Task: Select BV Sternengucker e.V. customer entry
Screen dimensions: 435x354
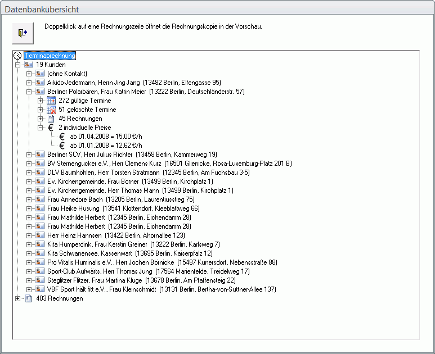Action: click(x=169, y=164)
